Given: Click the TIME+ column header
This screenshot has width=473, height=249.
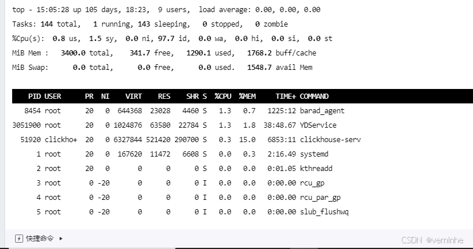Looking at the screenshot, I should click(285, 96).
